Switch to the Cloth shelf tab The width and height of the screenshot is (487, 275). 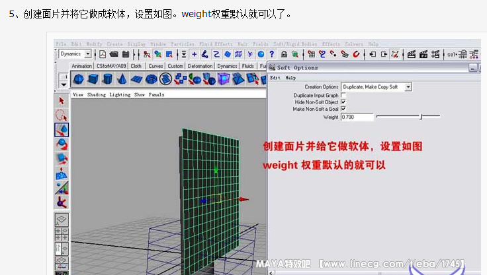tap(136, 66)
